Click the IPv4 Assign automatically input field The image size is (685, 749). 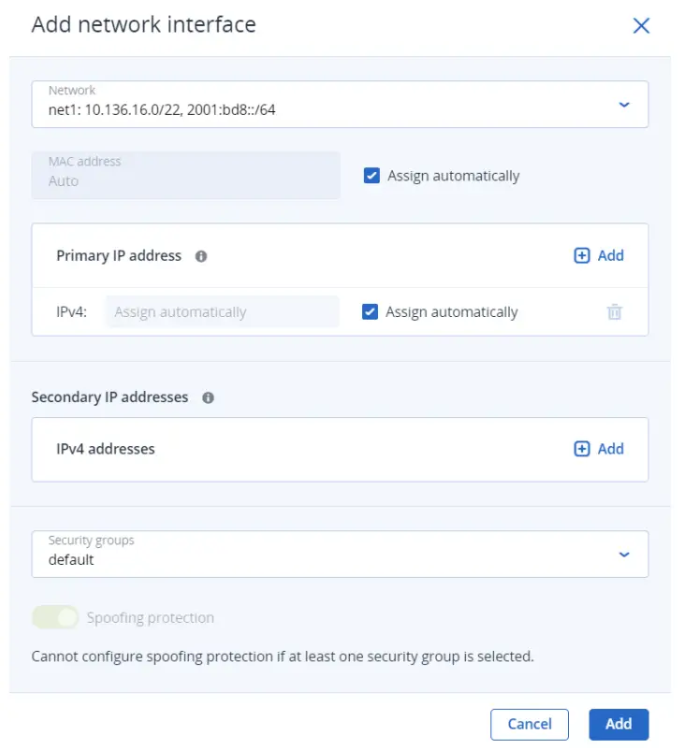(x=222, y=311)
